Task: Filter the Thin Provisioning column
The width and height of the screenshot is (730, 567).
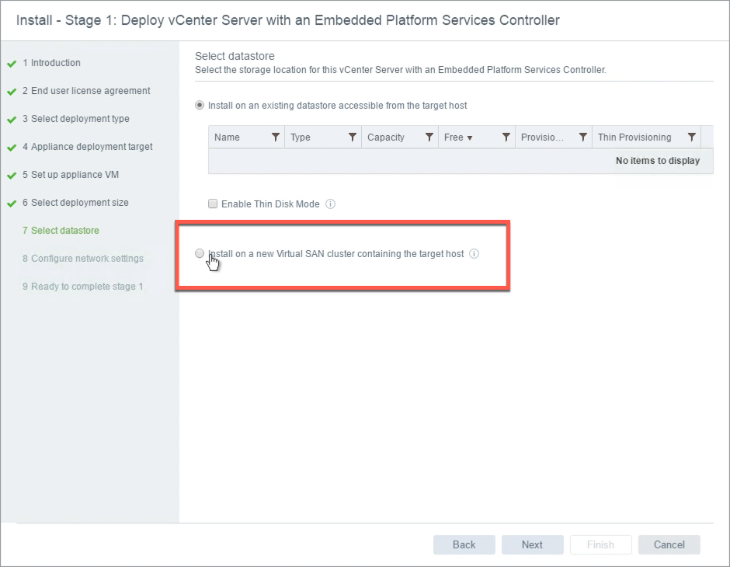Action: pyautogui.click(x=692, y=137)
